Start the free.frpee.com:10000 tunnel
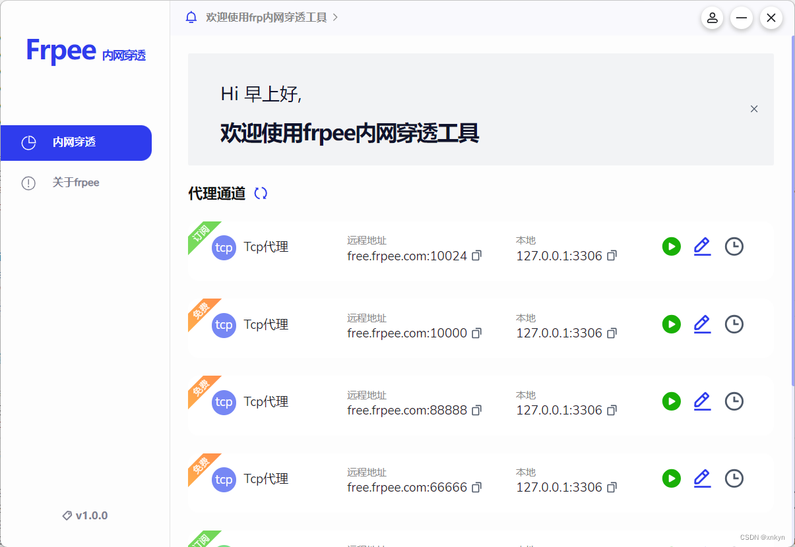This screenshot has height=547, width=795. [x=671, y=324]
